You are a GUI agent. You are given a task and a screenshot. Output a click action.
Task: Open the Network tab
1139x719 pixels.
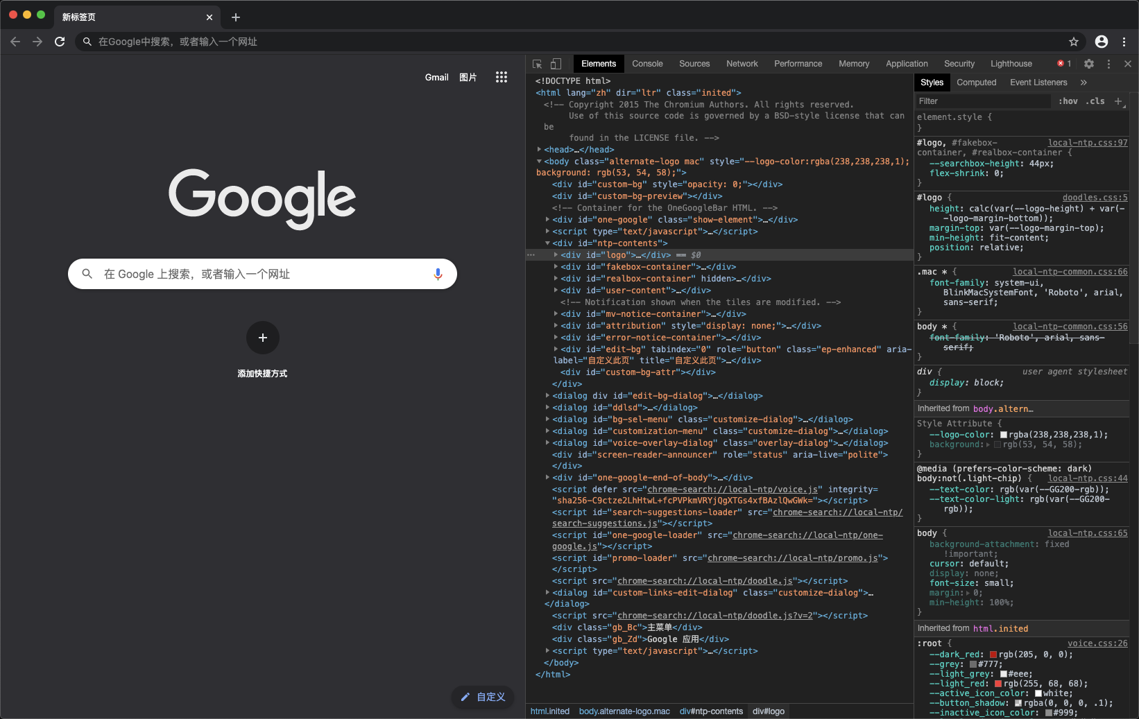point(742,64)
